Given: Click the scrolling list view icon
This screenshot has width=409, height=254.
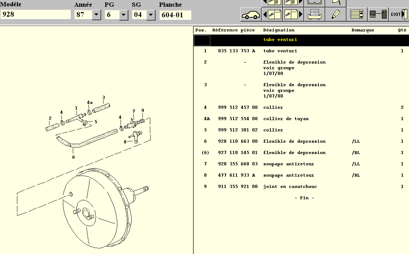Looking at the screenshot, I should [x=357, y=14].
